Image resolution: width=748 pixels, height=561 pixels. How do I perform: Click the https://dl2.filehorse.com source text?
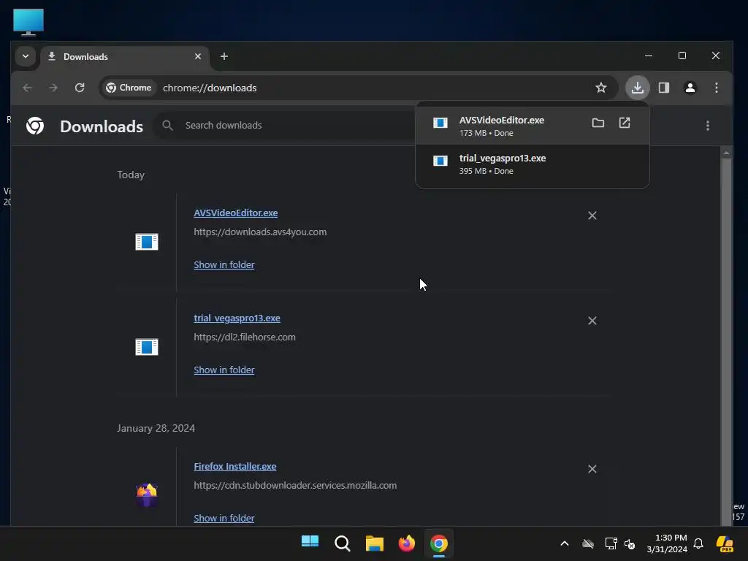[245, 337]
